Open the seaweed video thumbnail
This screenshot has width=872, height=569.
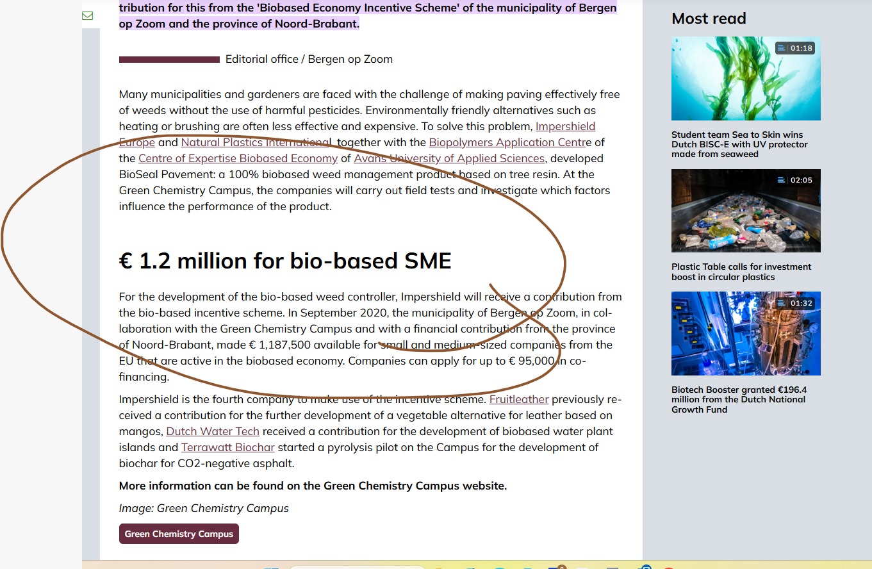pos(746,78)
